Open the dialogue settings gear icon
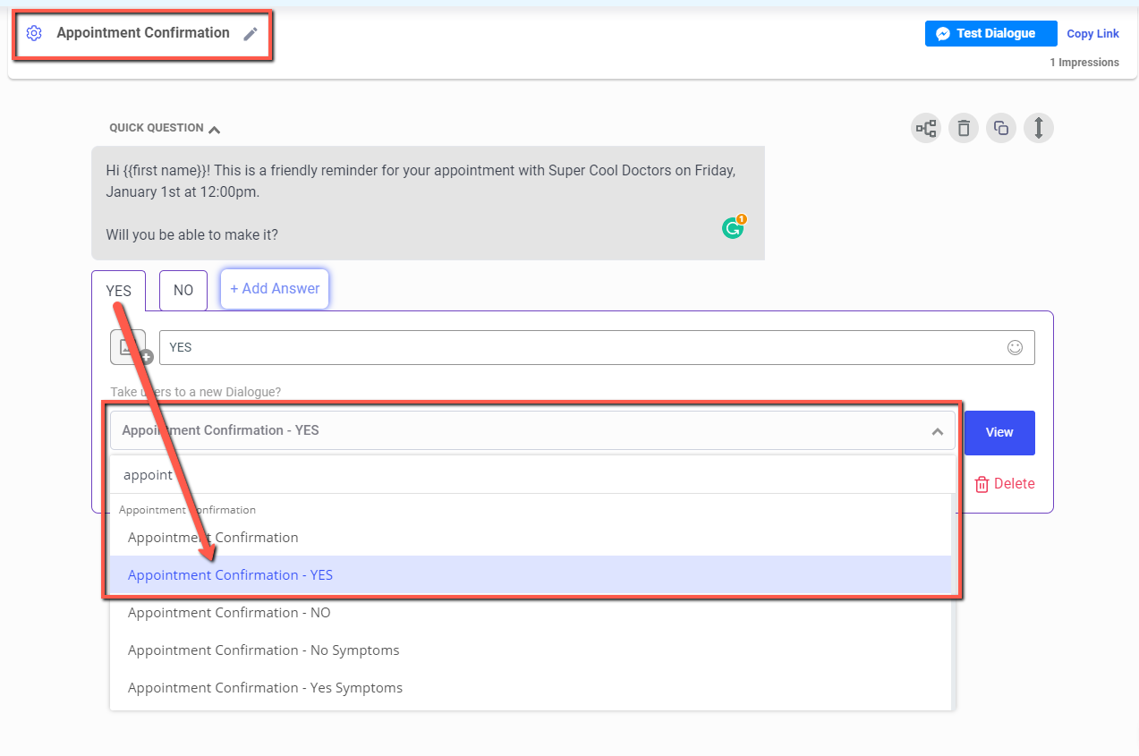 point(34,32)
